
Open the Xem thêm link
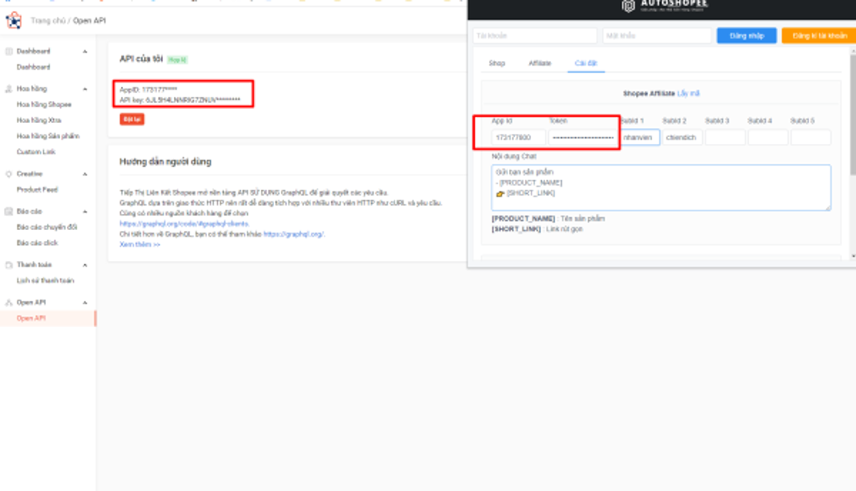pyautogui.click(x=140, y=244)
